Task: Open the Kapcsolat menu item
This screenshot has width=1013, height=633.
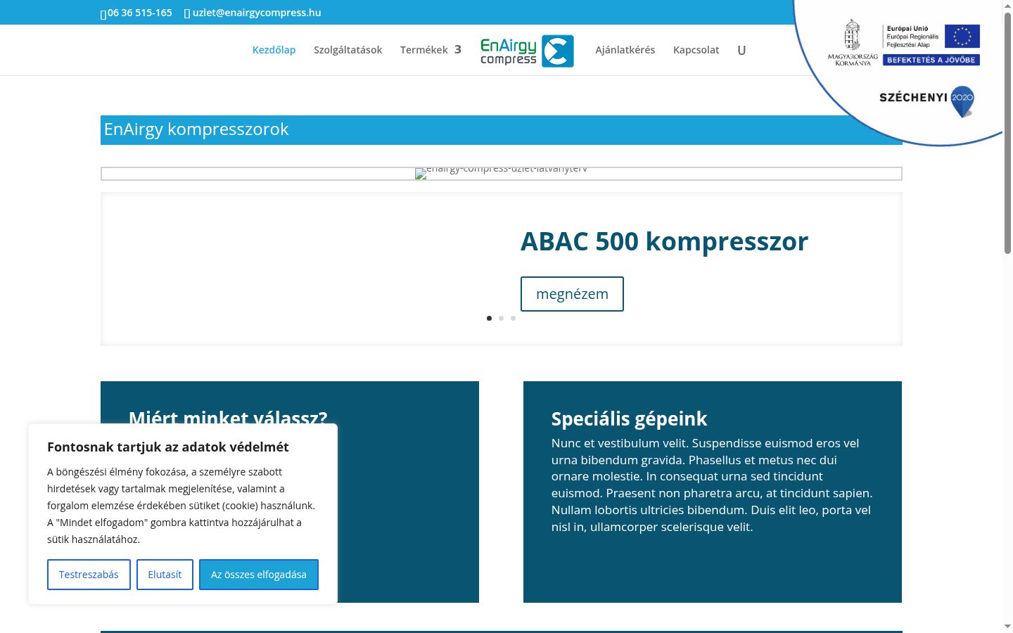Action: (x=696, y=50)
